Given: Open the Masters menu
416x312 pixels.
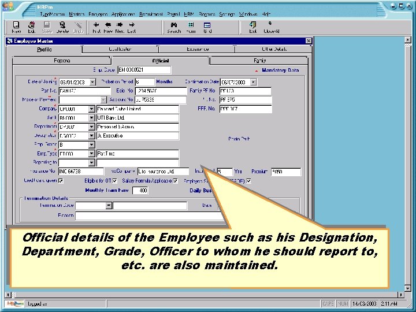Looking at the screenshot, I should coord(77,14).
